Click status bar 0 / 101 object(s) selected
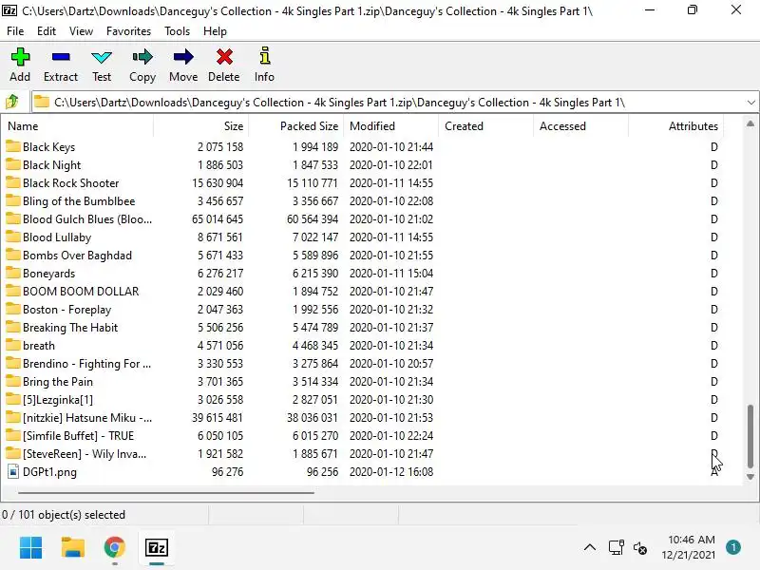 click(x=64, y=514)
